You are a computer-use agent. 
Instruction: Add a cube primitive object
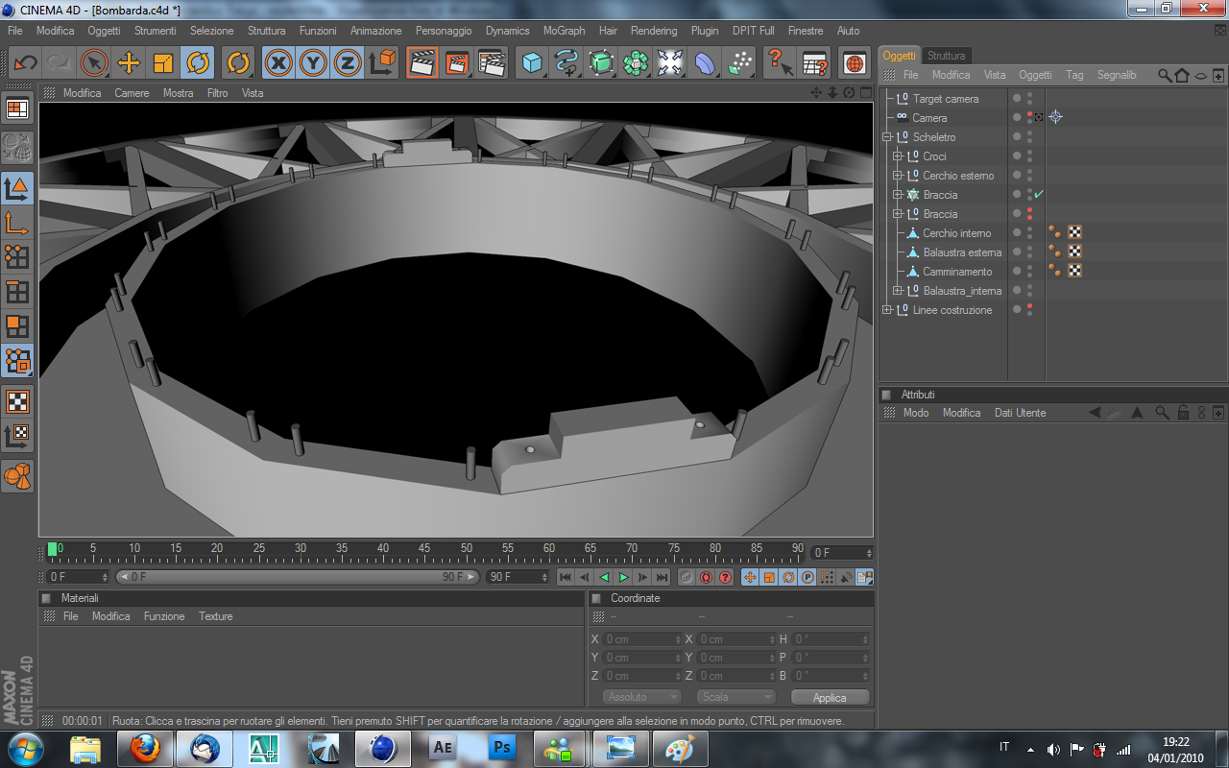pos(531,63)
